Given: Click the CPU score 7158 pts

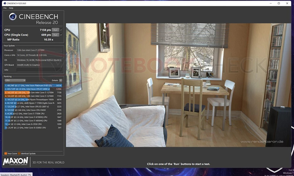Looking at the screenshot, I should (45, 30).
